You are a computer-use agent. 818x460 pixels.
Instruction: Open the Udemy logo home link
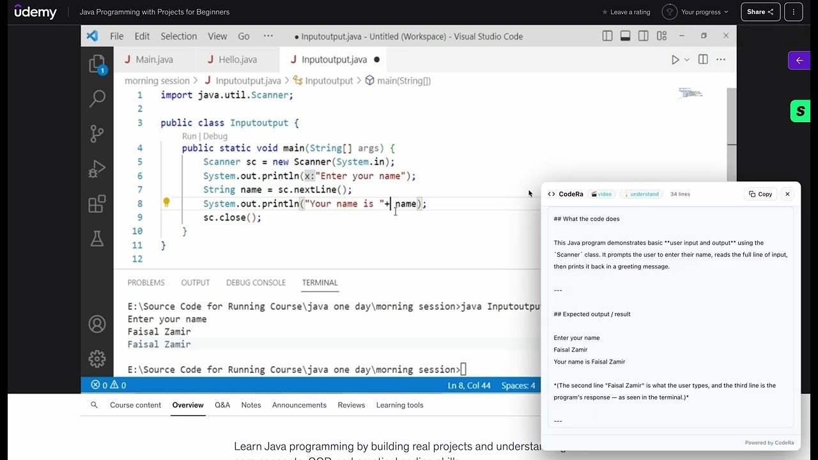pos(35,12)
